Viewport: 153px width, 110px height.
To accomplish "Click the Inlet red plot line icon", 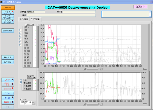I will 34,80.
